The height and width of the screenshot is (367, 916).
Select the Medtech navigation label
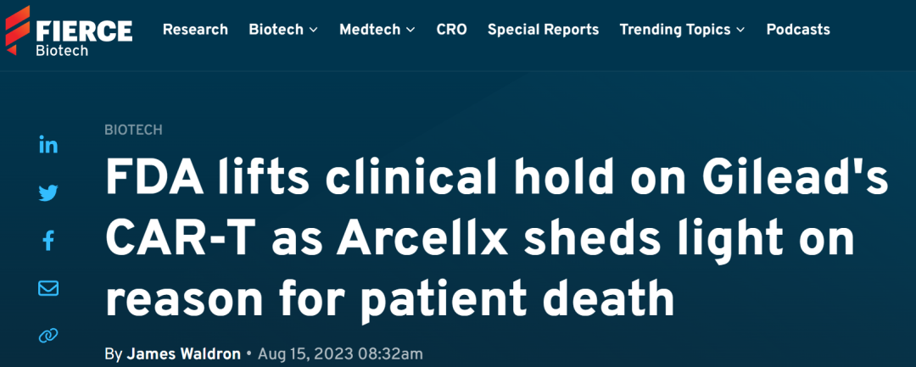pos(371,30)
